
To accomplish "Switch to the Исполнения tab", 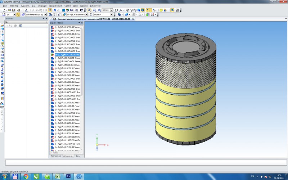I will (68, 156).
